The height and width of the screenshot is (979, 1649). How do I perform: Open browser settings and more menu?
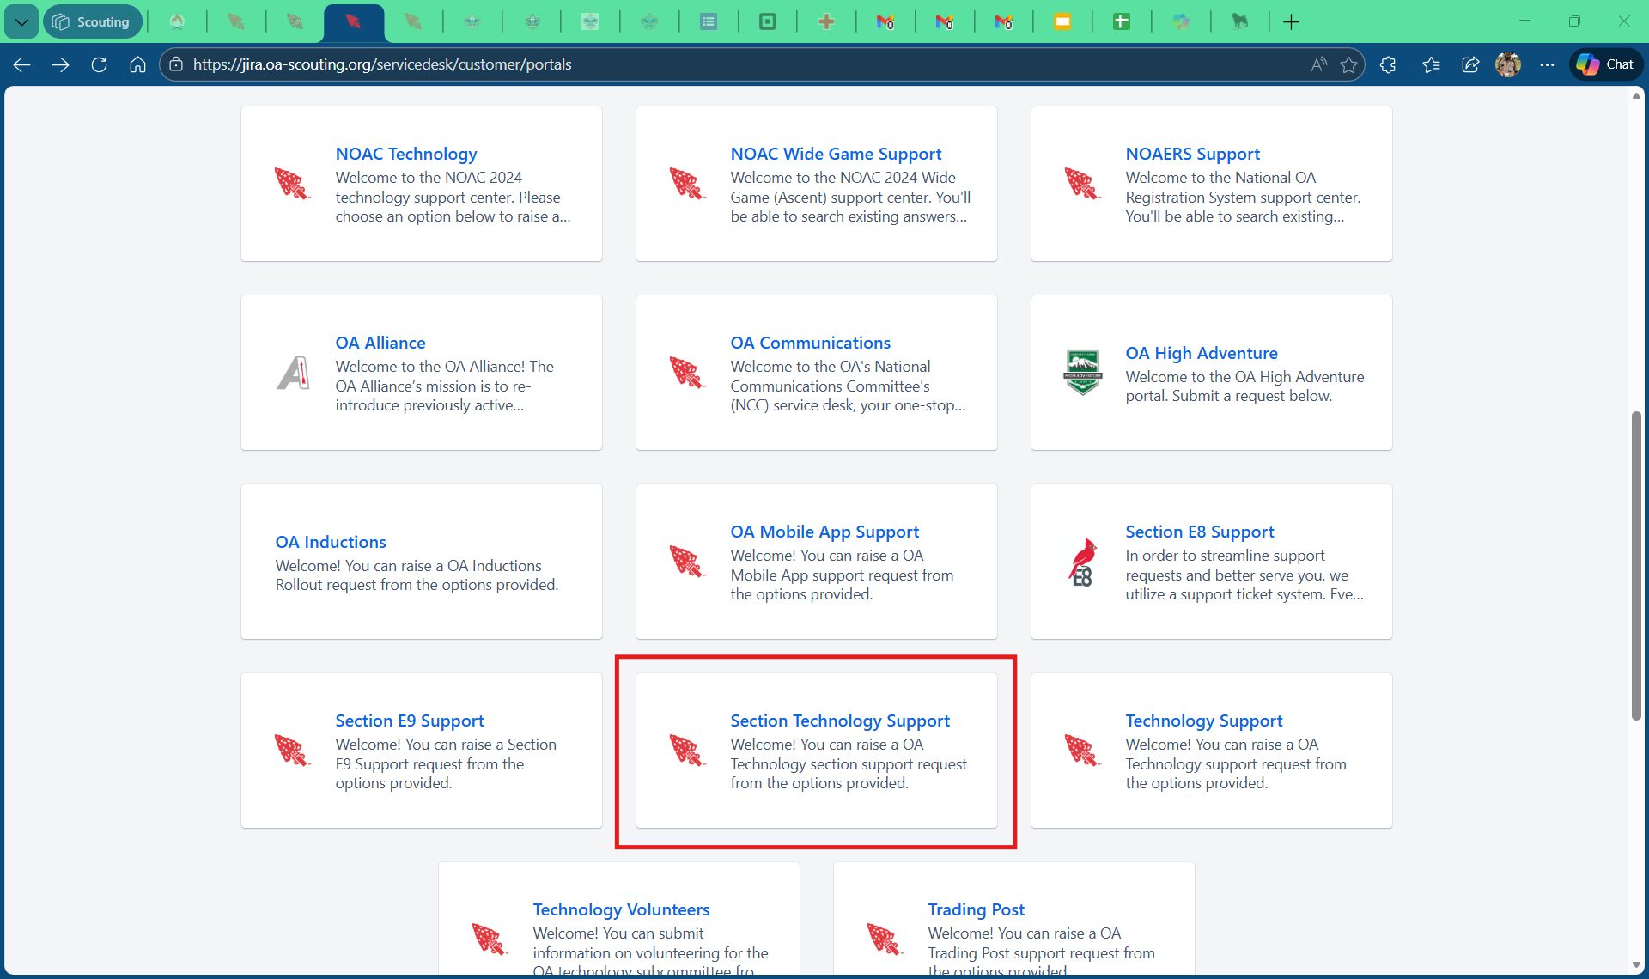click(1547, 64)
